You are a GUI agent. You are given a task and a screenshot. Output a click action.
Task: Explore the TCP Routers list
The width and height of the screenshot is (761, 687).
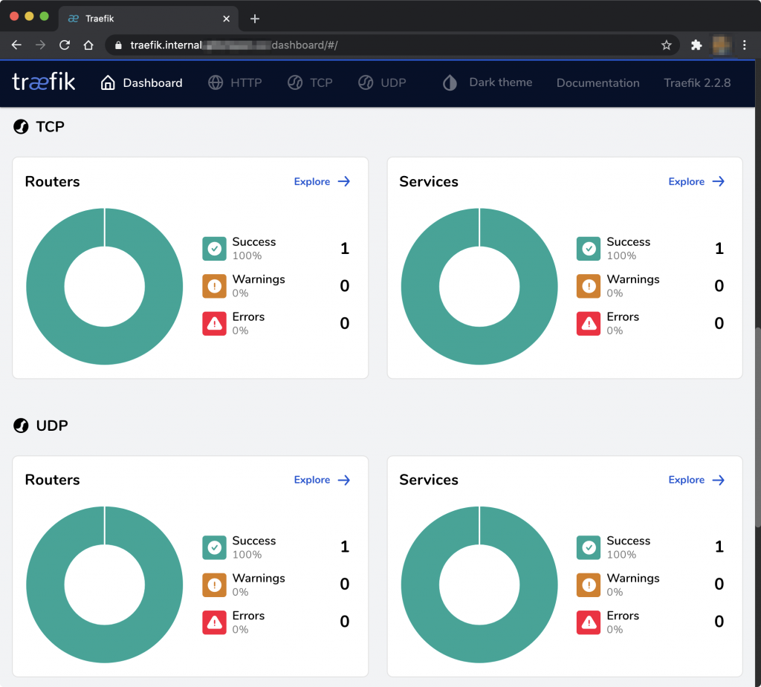tap(322, 182)
